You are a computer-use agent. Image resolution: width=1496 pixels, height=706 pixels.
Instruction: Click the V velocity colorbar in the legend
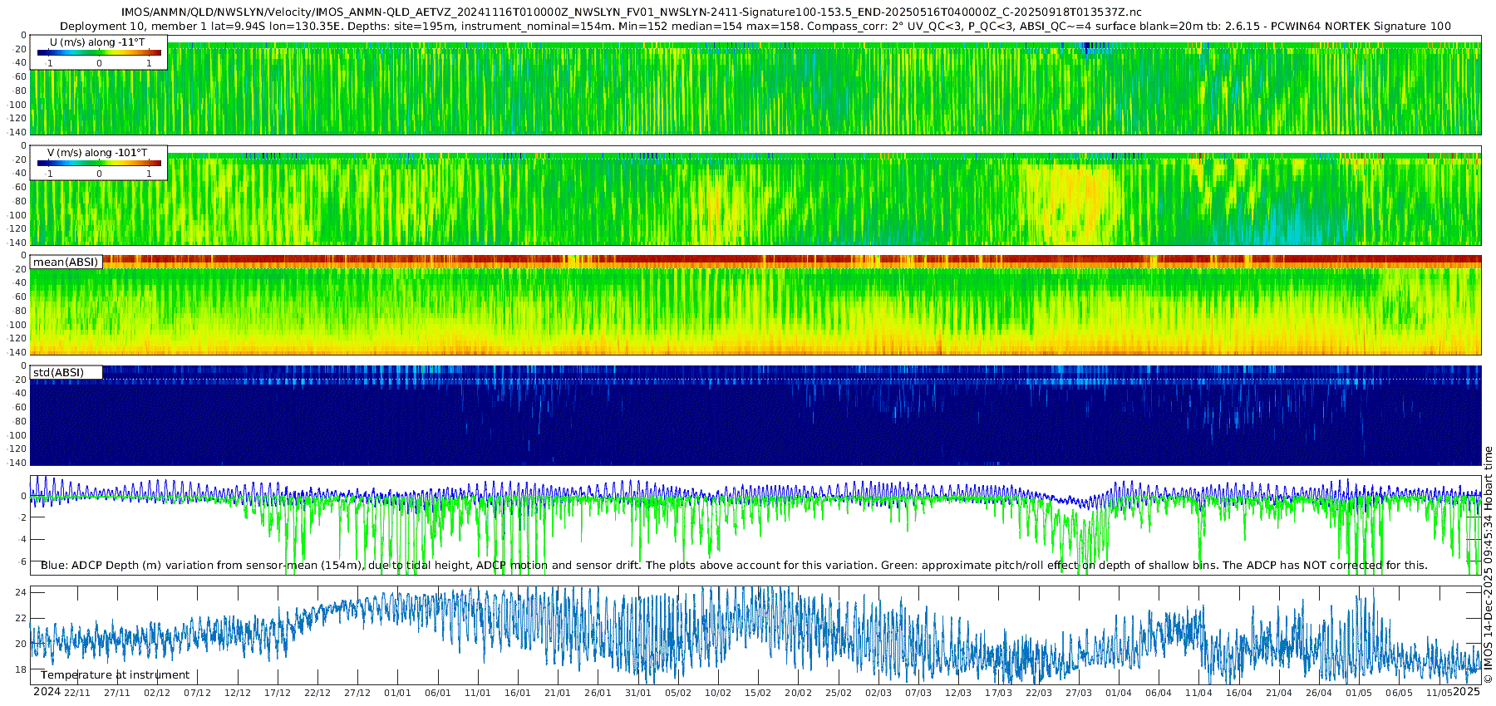pos(99,163)
